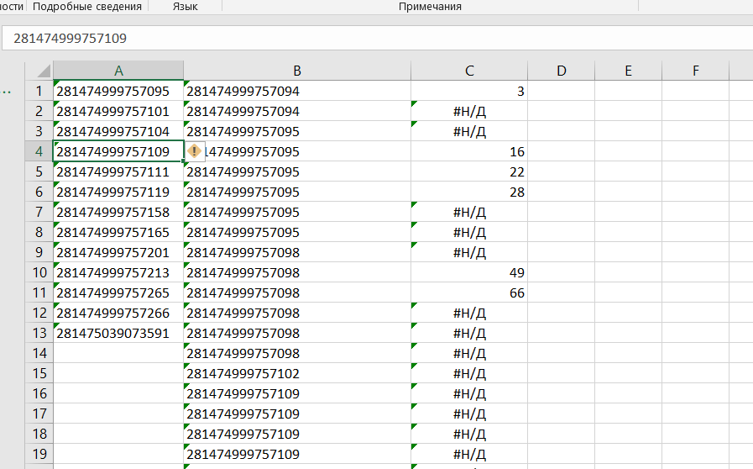
Task: Select column F header
Action: coord(695,71)
